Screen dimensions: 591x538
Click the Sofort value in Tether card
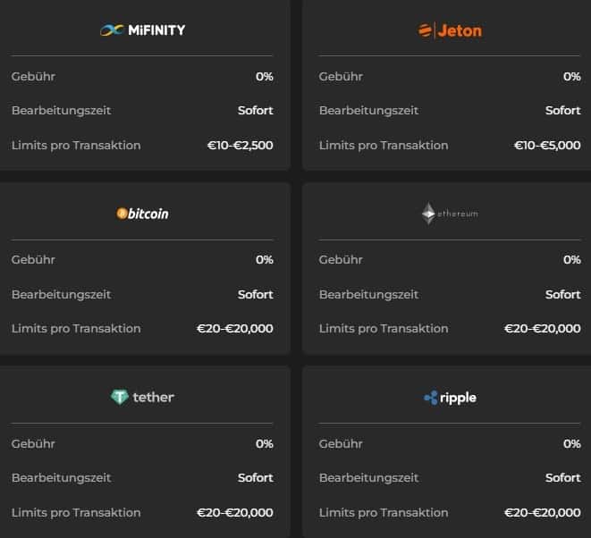tap(256, 478)
